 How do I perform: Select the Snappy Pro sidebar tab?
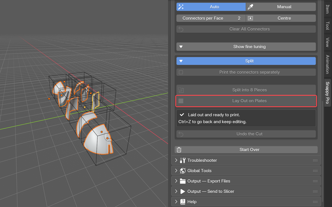pyautogui.click(x=328, y=93)
